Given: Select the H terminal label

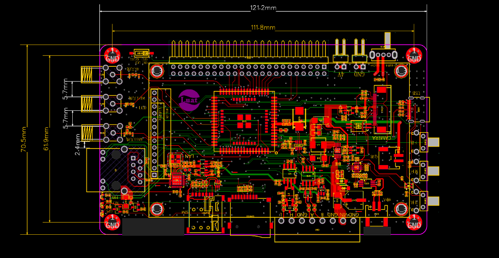Looking at the screenshot, I should coord(291,214).
